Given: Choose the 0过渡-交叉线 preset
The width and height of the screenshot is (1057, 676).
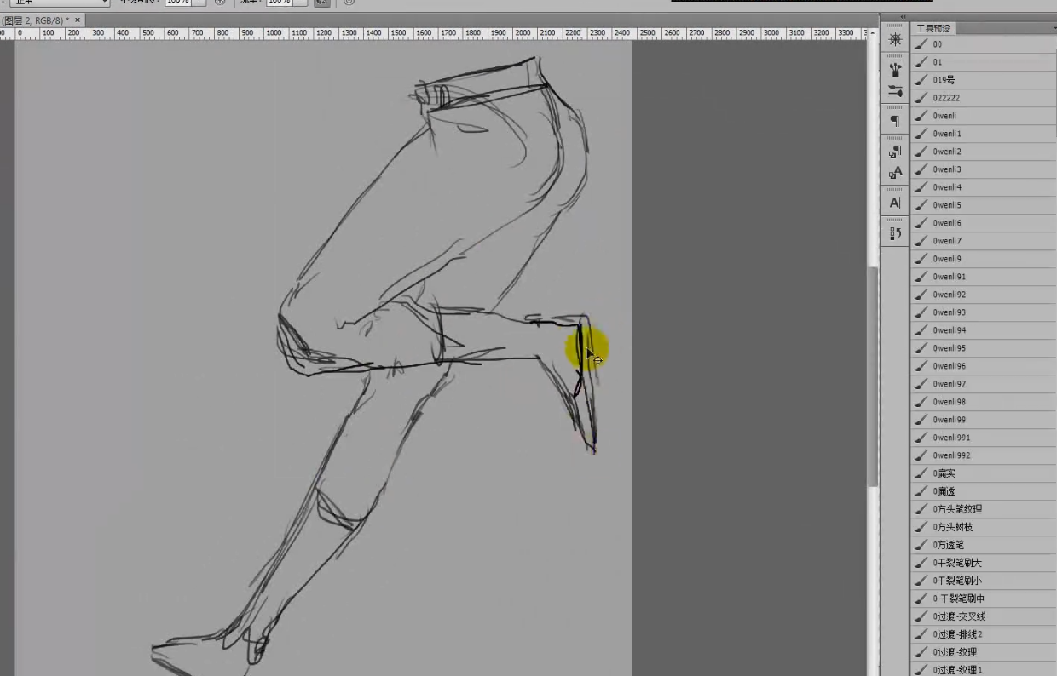Looking at the screenshot, I should (x=983, y=616).
